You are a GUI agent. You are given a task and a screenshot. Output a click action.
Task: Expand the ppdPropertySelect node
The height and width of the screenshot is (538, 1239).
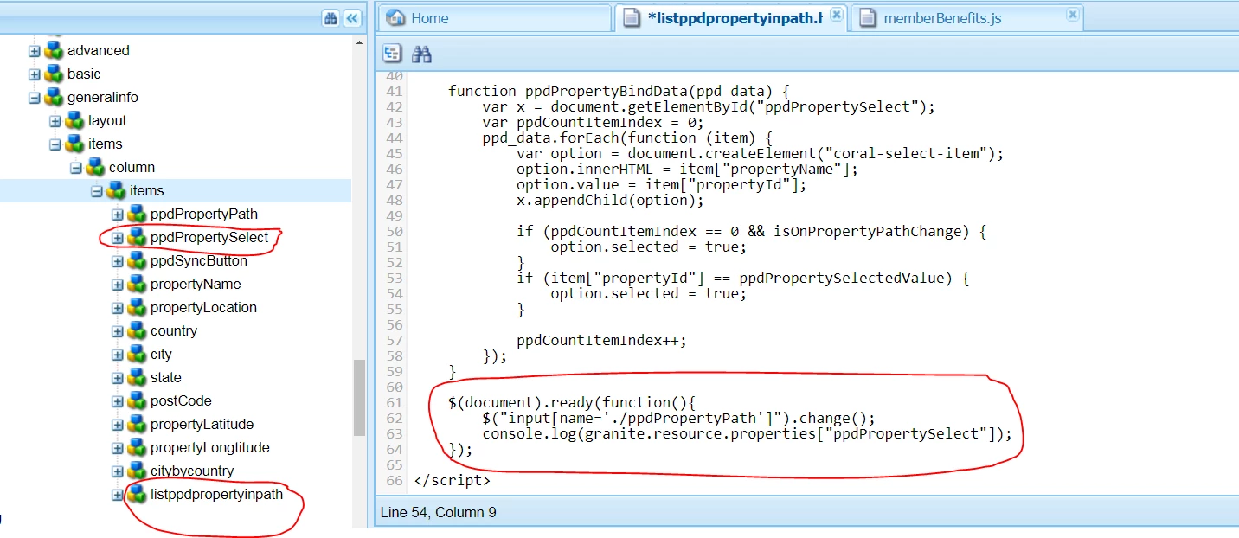(118, 238)
